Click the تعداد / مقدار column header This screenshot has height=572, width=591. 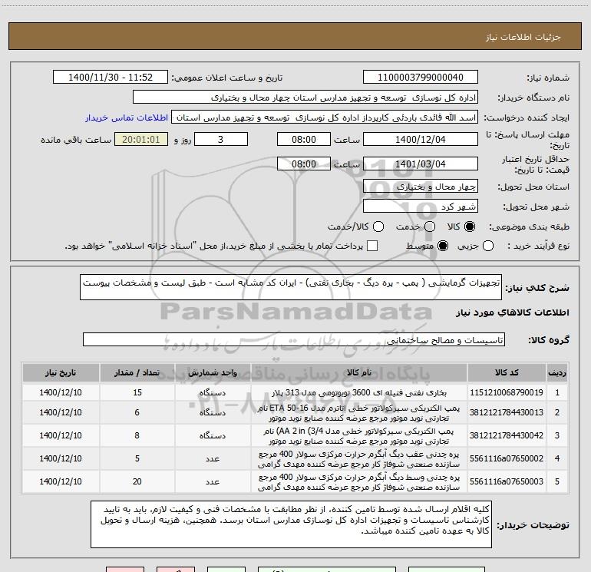(137, 373)
